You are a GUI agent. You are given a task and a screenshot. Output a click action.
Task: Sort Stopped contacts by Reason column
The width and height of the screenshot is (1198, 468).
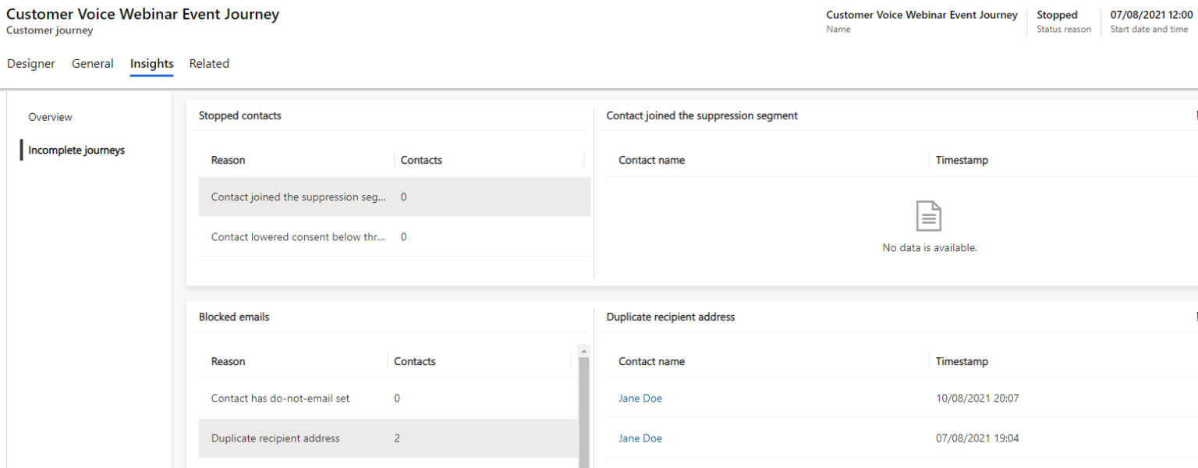[228, 160]
